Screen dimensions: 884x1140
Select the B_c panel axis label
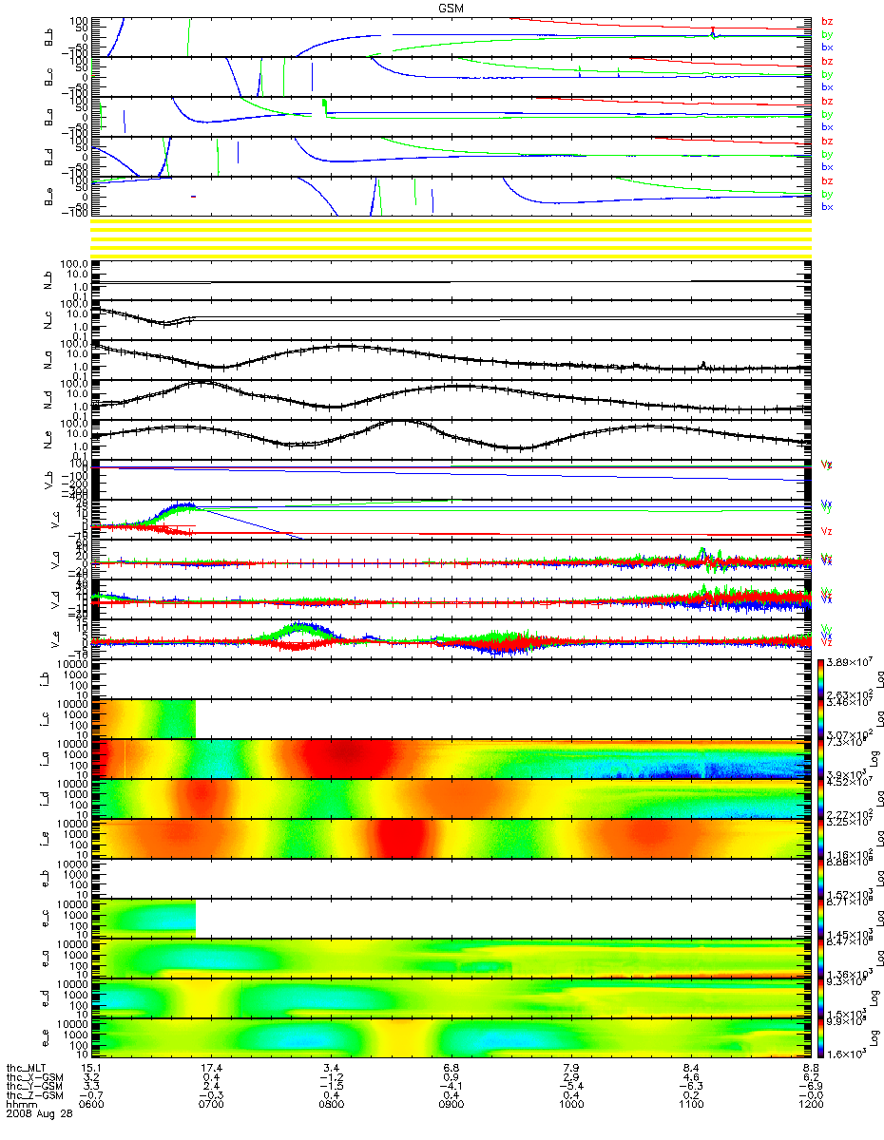(48, 77)
